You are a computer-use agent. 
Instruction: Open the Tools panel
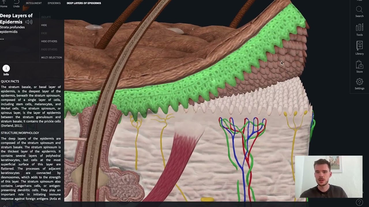(359, 30)
